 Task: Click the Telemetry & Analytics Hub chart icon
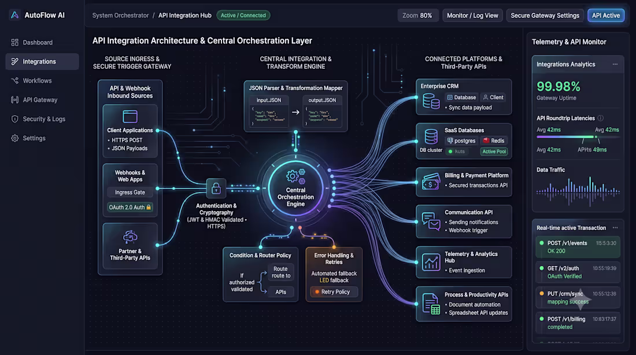click(431, 262)
